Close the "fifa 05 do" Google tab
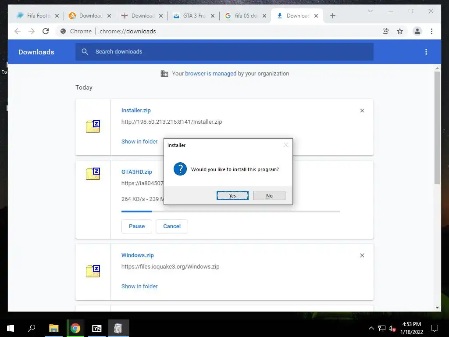Image resolution: width=449 pixels, height=337 pixels. [264, 16]
